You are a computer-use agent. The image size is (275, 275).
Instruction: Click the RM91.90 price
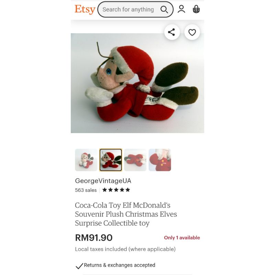94,238
